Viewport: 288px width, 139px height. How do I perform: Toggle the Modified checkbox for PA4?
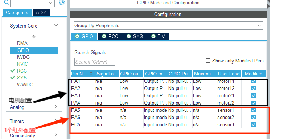(x=254, y=103)
